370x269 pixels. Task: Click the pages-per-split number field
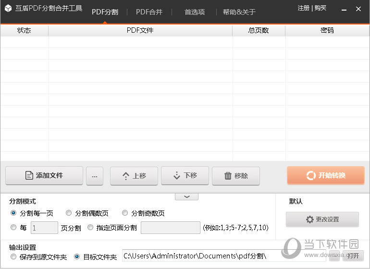44,228
